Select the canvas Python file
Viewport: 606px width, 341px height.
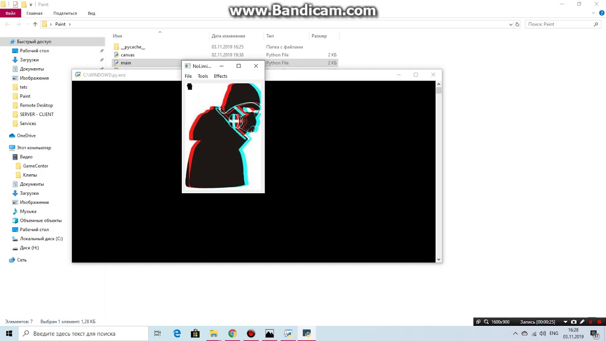pyautogui.click(x=128, y=55)
